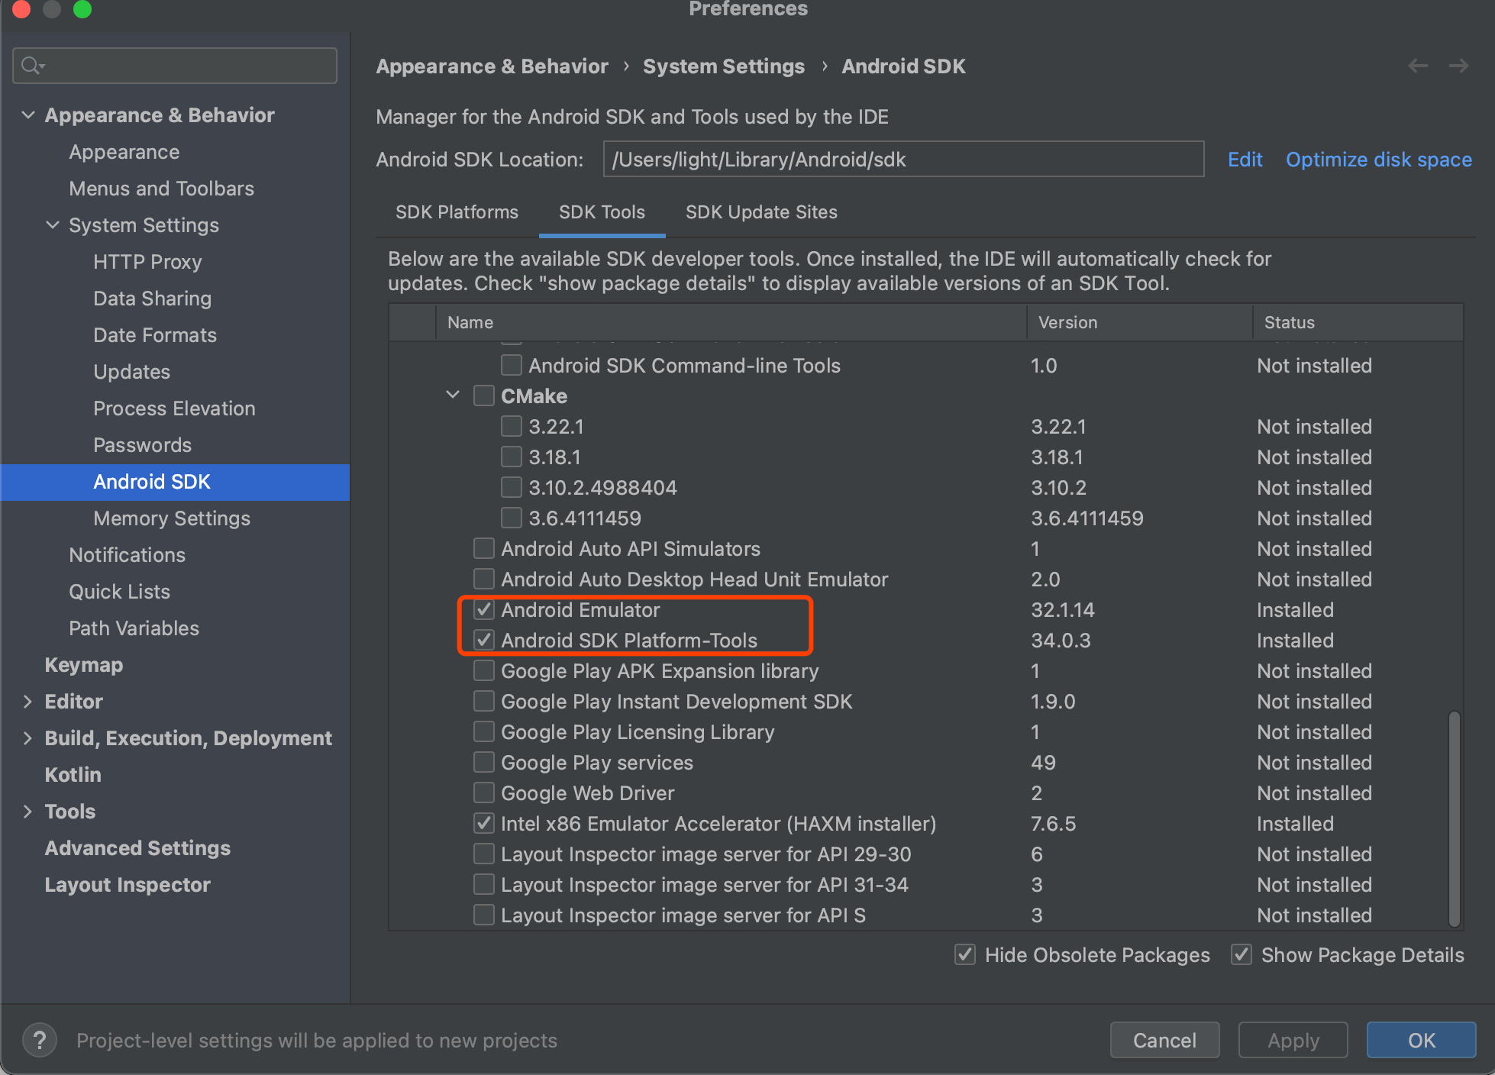This screenshot has width=1495, height=1075.
Task: Click the help question mark icon
Action: [x=40, y=1040]
